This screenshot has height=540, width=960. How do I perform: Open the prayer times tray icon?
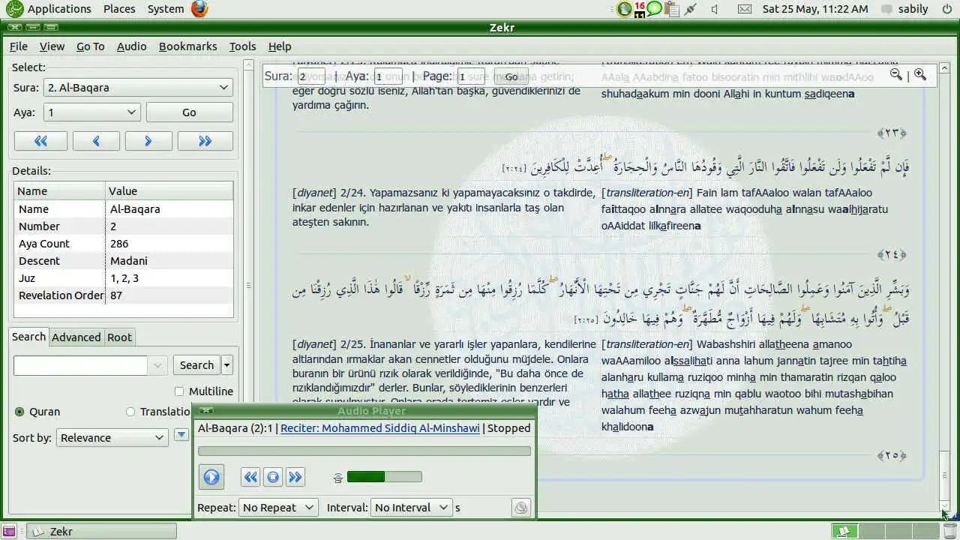click(624, 9)
